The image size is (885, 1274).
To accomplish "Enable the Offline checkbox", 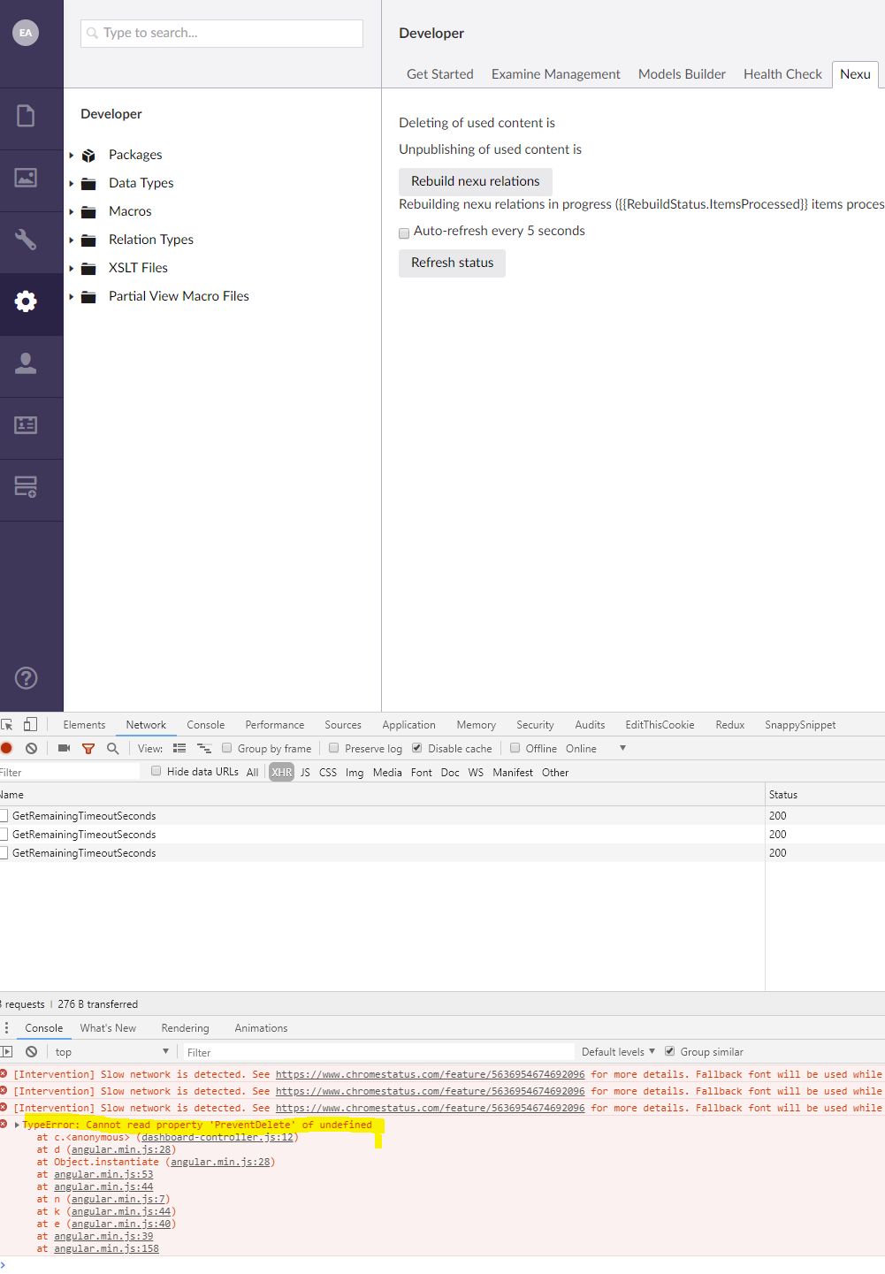I will 515,748.
